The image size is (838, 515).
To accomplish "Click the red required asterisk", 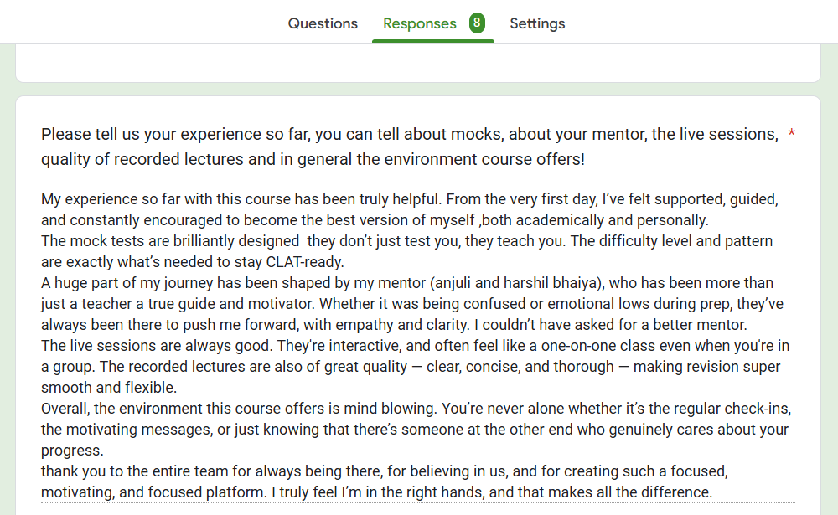I will [792, 134].
